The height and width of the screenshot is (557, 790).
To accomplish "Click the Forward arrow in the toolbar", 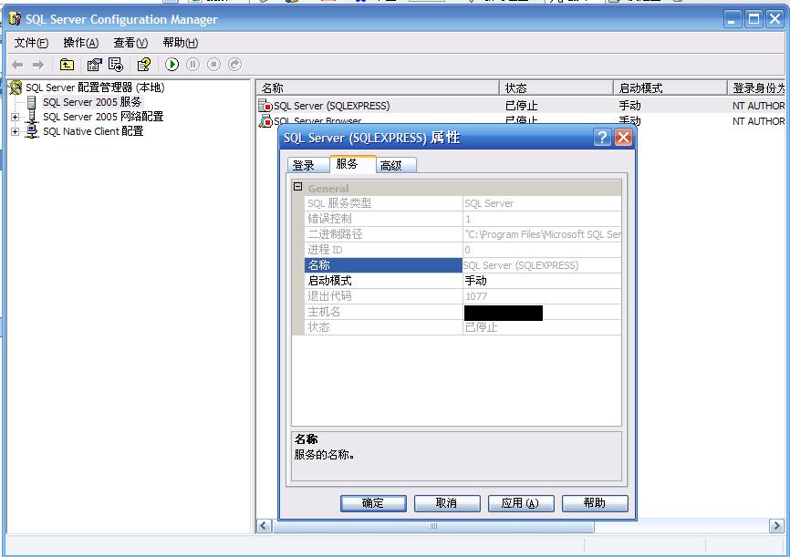I will coord(38,65).
